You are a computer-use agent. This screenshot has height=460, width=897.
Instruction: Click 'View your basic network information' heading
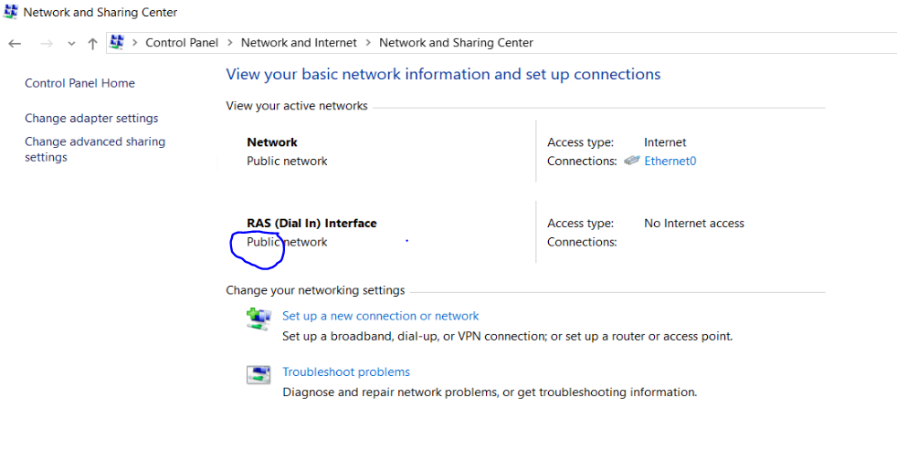[443, 74]
